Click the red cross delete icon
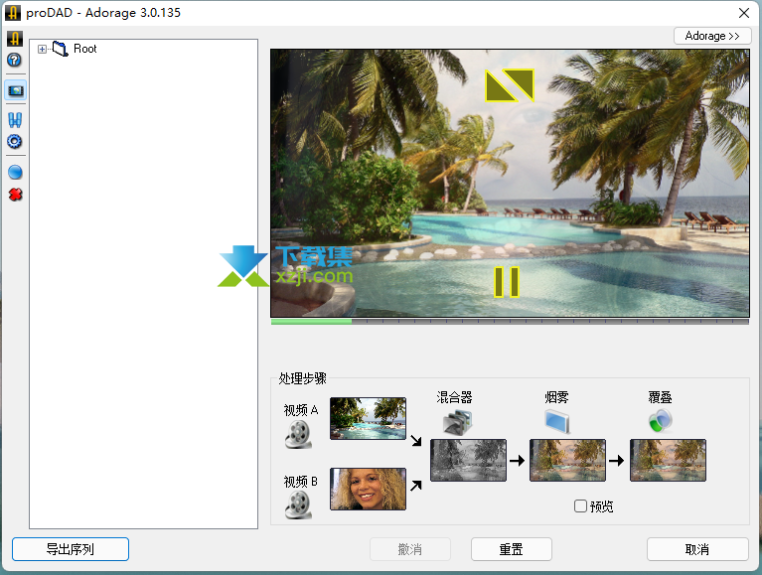Viewport: 762px width, 575px height. pos(16,195)
